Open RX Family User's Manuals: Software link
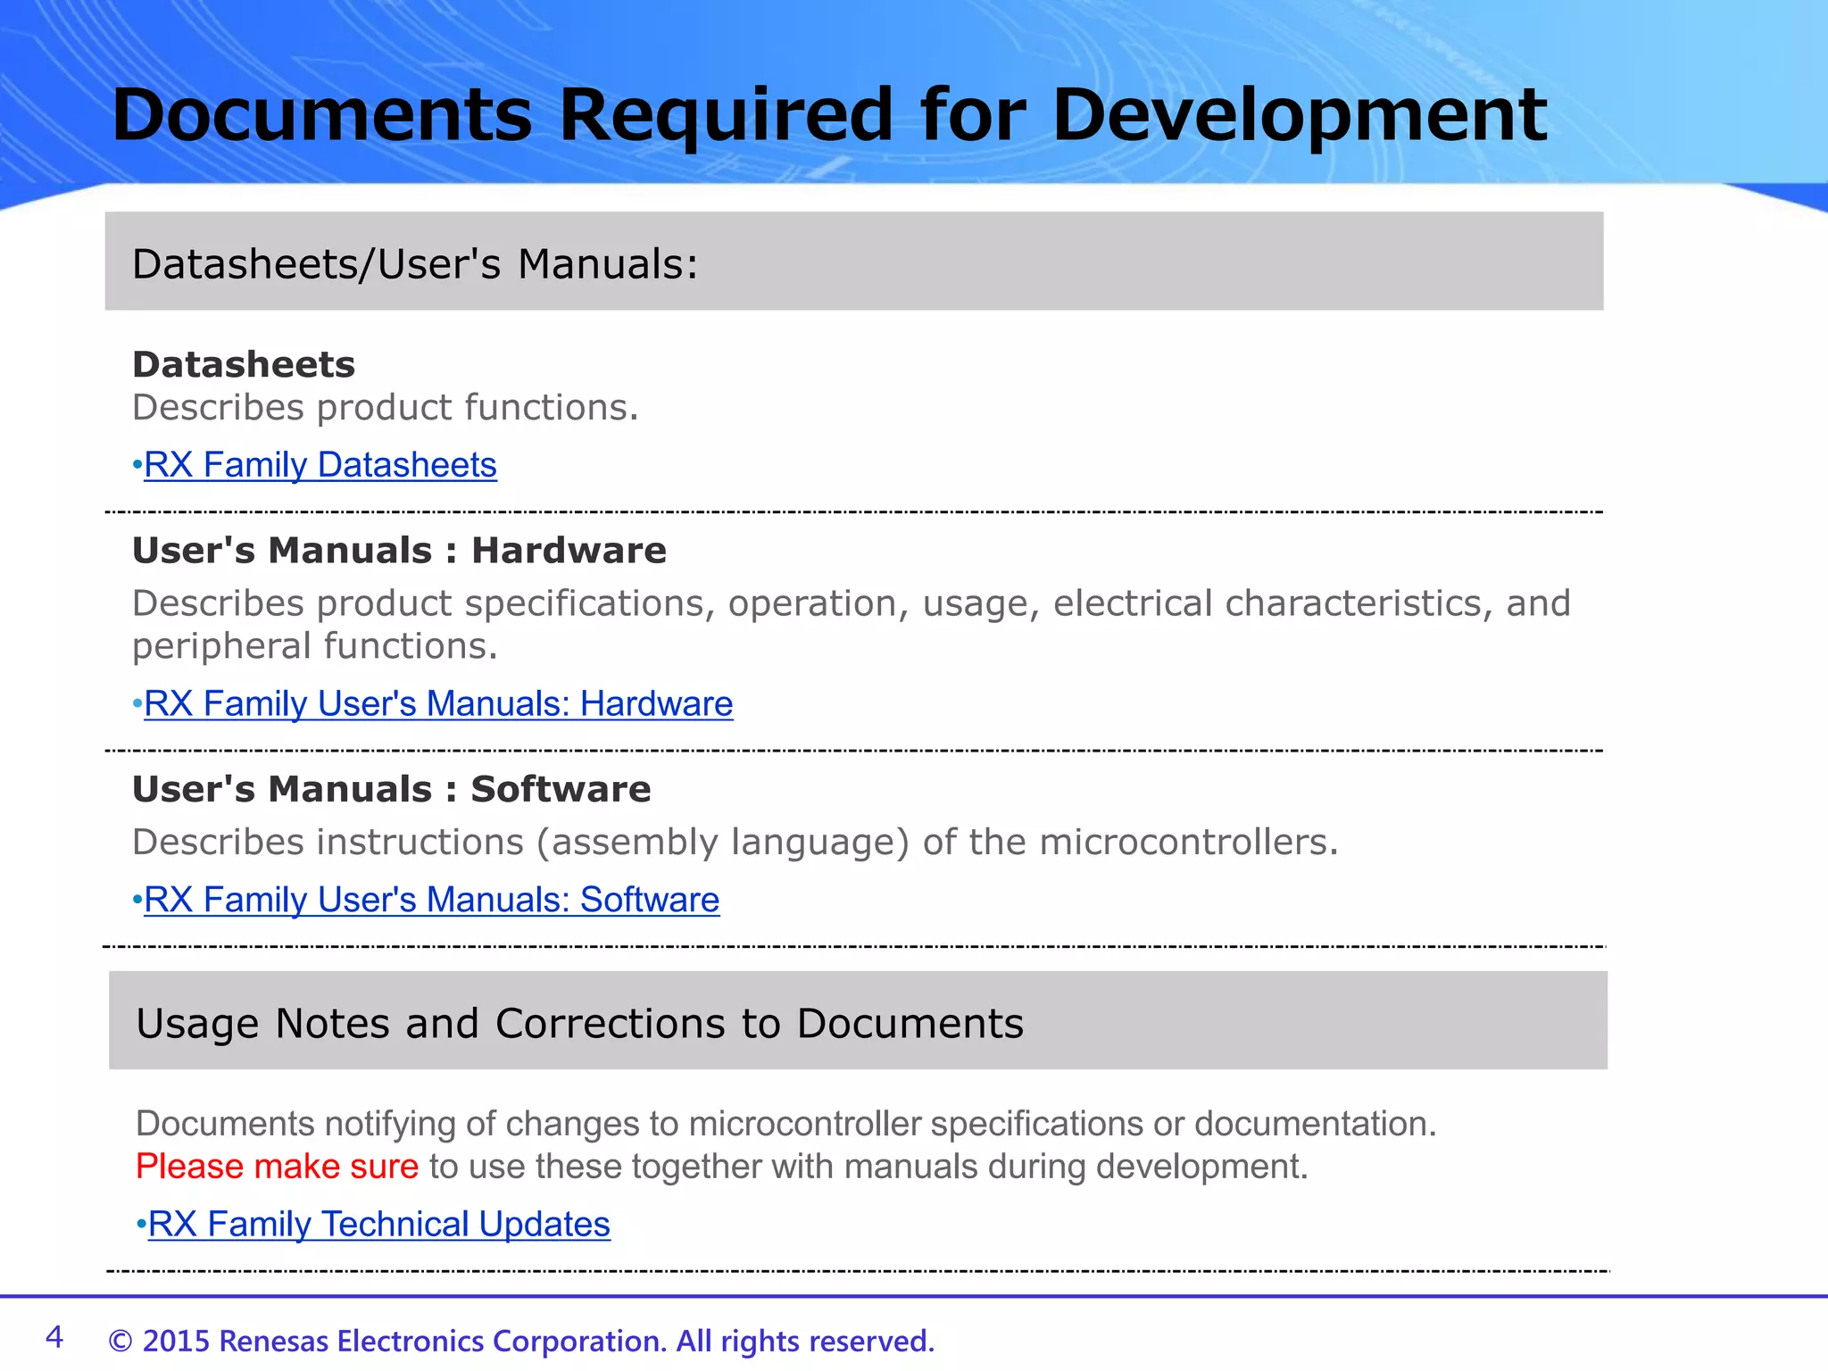This screenshot has width=1828, height=1371. [431, 900]
